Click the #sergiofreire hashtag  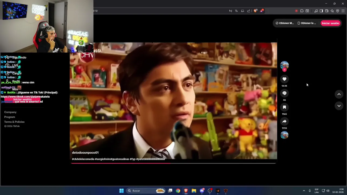point(103,159)
